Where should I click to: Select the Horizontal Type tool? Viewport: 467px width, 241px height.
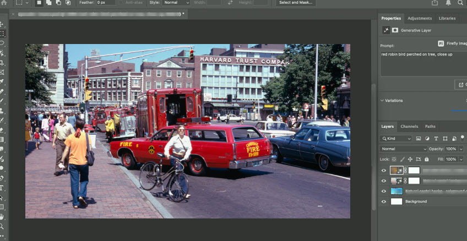2,188
